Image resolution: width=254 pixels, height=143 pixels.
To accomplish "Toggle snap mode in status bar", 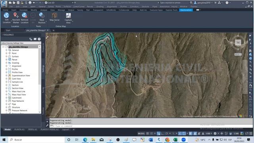I will tap(152, 133).
